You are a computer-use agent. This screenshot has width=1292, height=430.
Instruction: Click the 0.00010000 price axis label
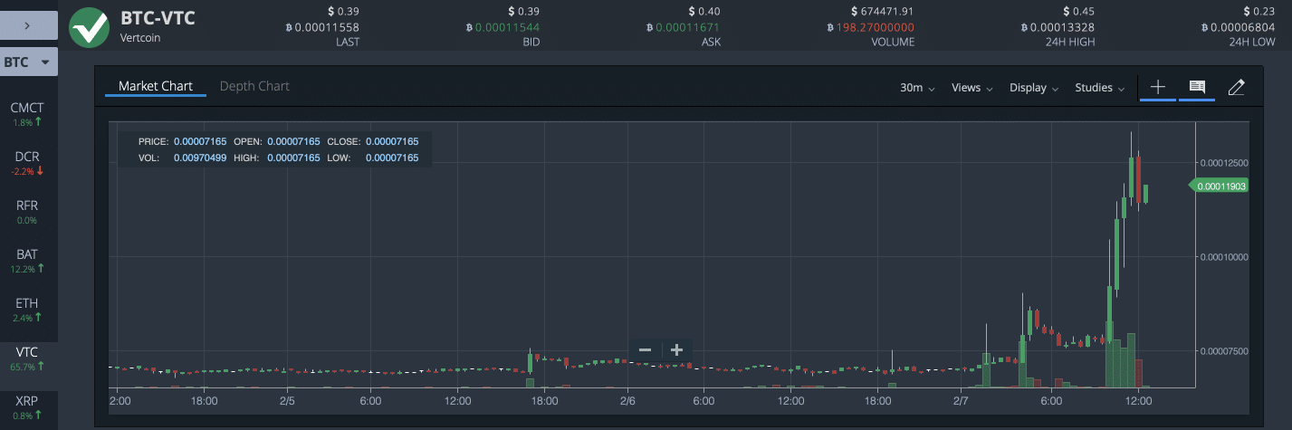1224,257
